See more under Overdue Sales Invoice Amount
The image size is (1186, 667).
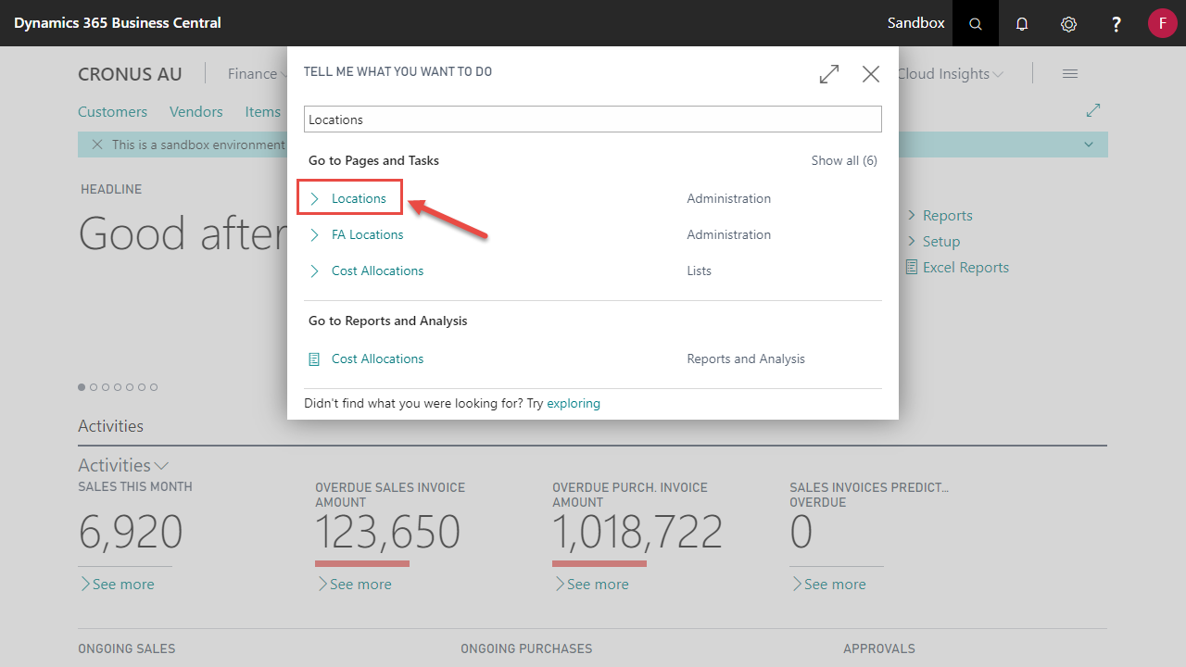354,584
